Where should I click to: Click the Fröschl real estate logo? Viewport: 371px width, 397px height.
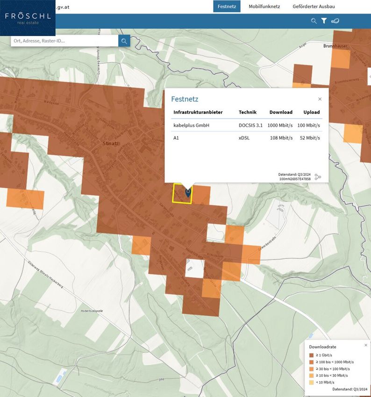pyautogui.click(x=28, y=18)
